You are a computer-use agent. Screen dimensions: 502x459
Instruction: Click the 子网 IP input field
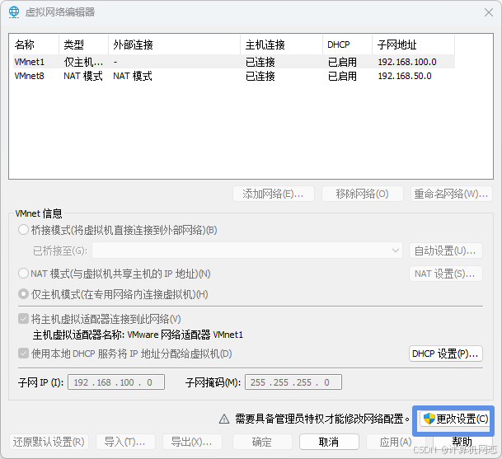point(116,382)
